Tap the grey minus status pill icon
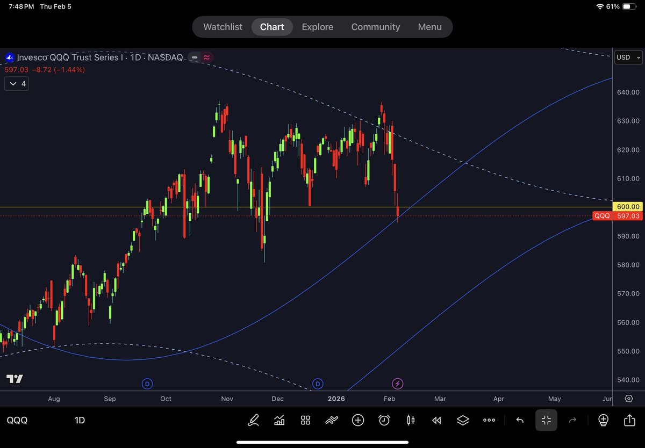645x448 pixels. tap(195, 57)
